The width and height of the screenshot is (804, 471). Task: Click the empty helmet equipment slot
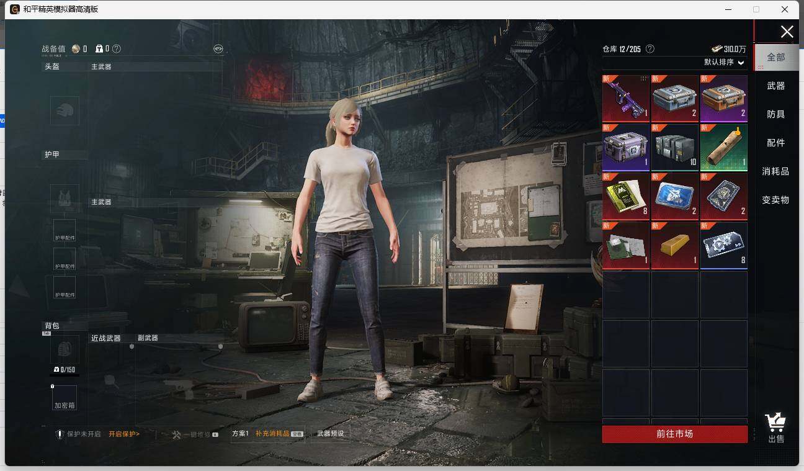(x=65, y=110)
